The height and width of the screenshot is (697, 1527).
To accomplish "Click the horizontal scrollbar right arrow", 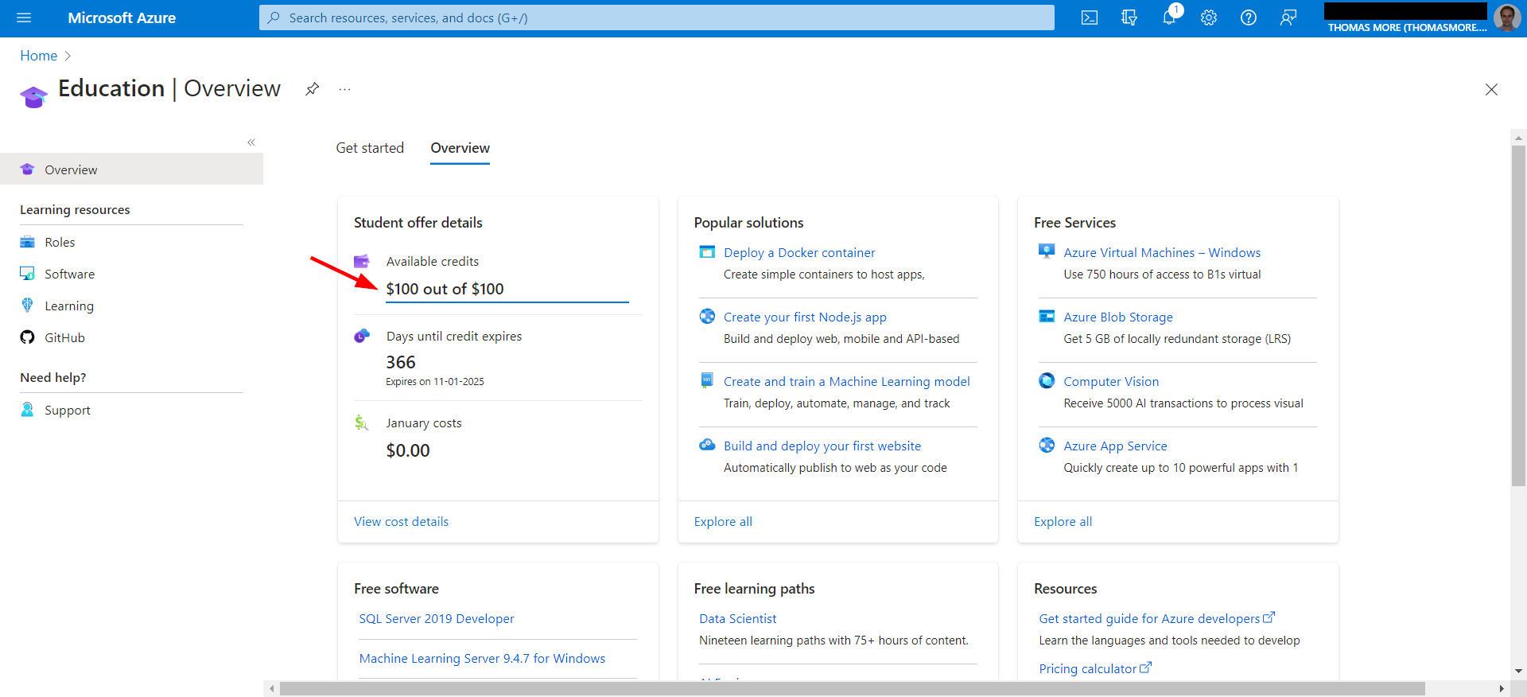I will (1502, 688).
